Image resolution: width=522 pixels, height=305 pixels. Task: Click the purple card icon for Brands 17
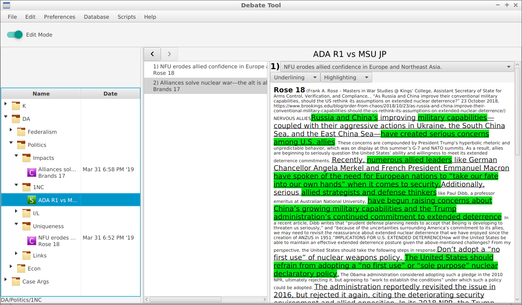click(x=32, y=172)
